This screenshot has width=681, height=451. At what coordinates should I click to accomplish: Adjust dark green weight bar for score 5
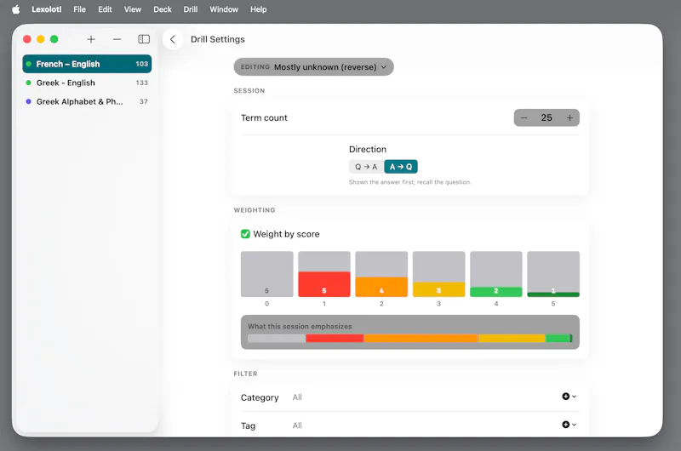pos(553,274)
